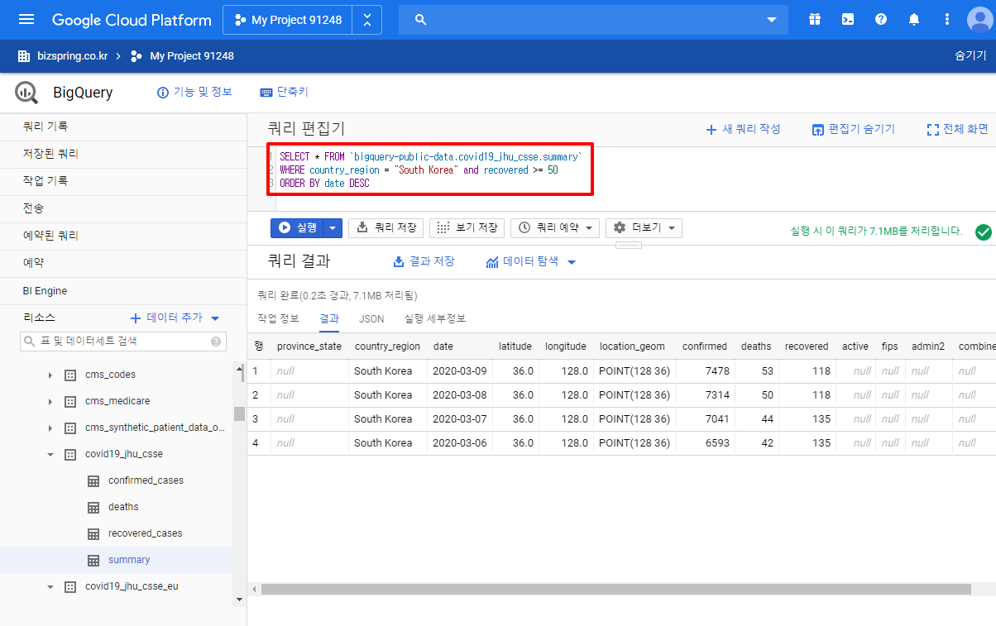This screenshot has height=626, width=996.
Task: Click the green query validation checkmark icon
Action: point(984,232)
